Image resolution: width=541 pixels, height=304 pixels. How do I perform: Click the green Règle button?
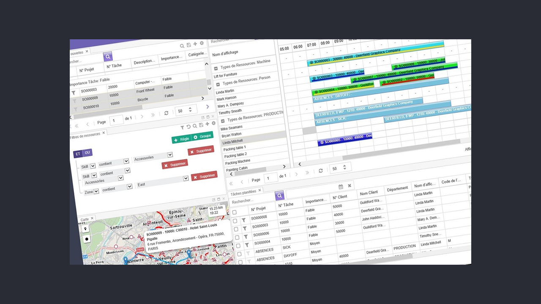(x=181, y=139)
